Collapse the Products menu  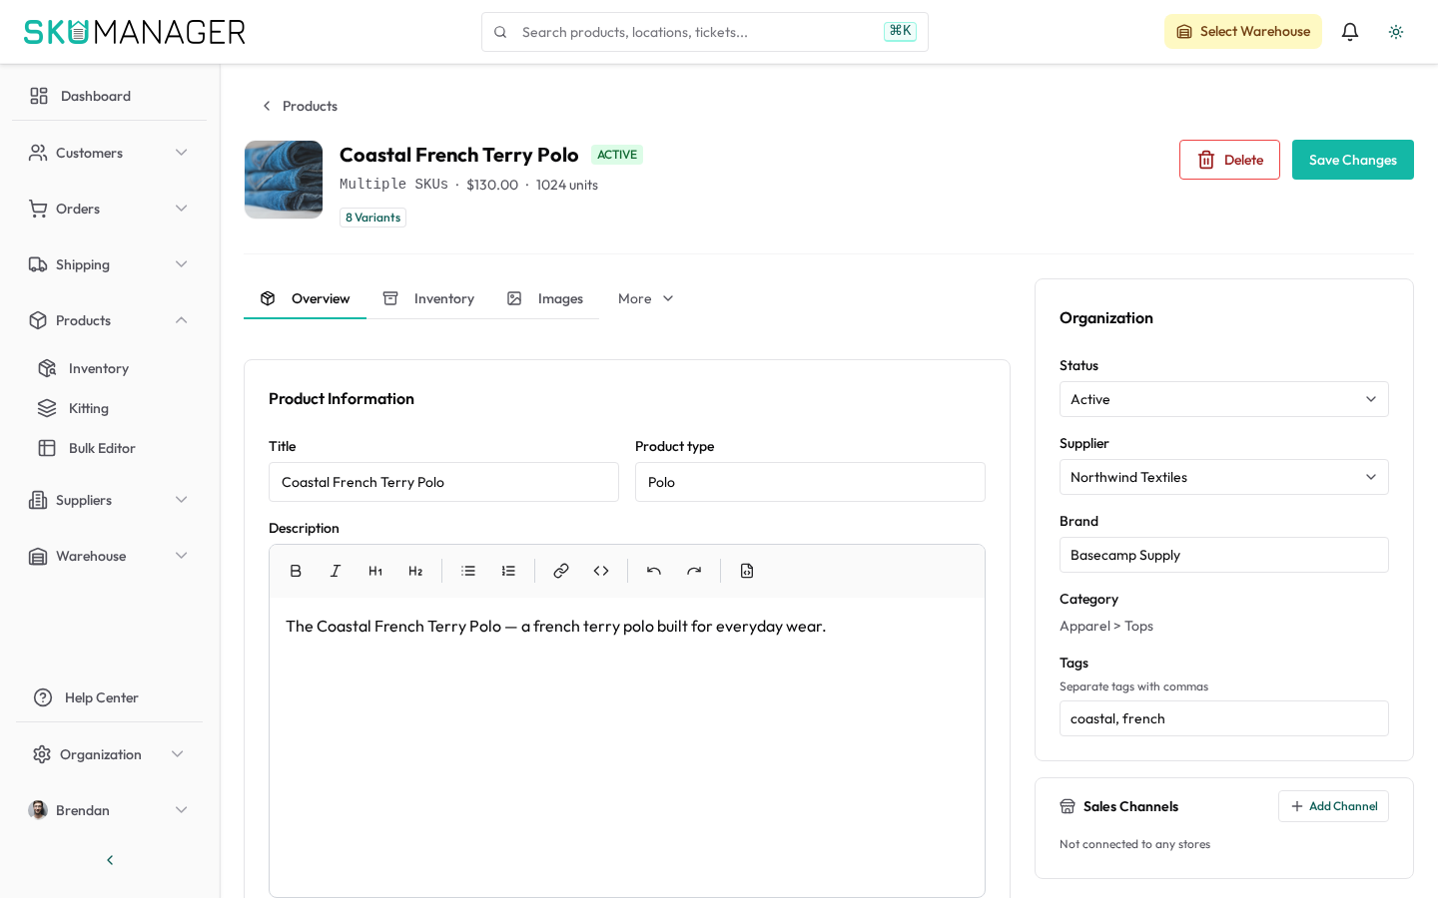point(109,320)
